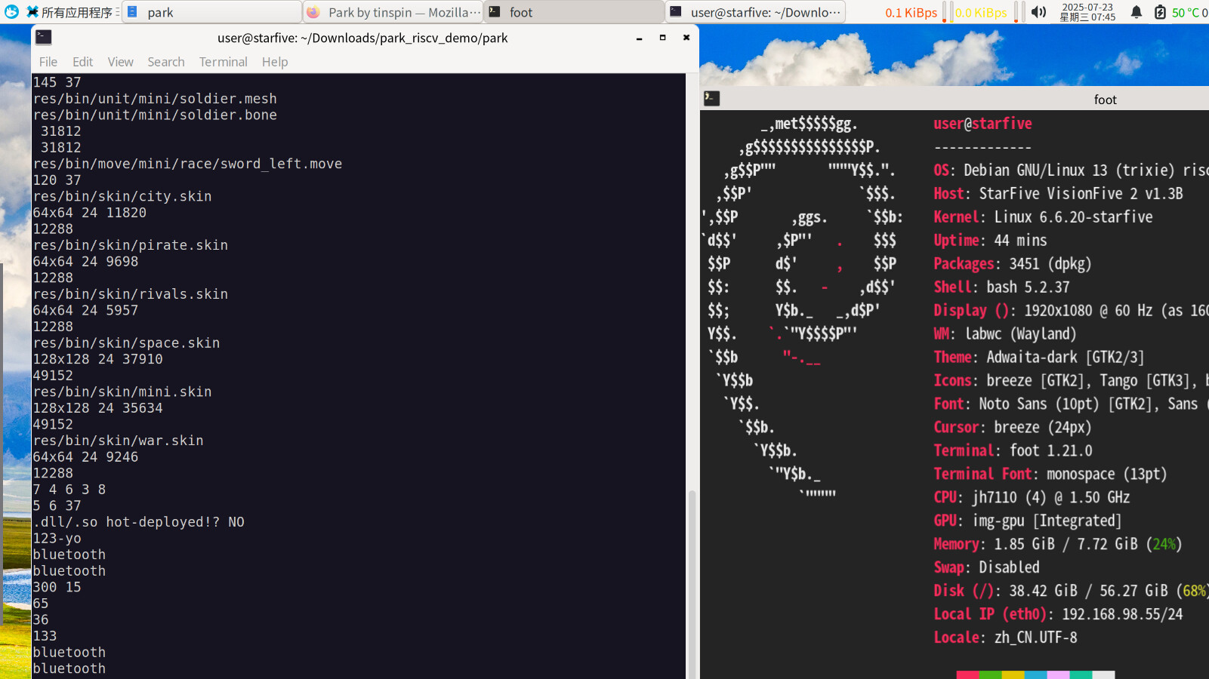Click the '64x64 24 11820' line
The width and height of the screenshot is (1209, 679).
tap(89, 213)
